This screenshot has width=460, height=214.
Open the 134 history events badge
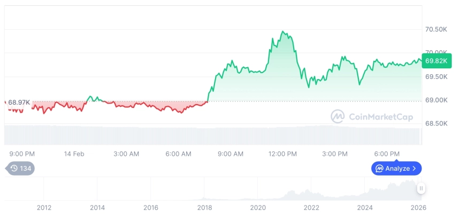pyautogui.click(x=21, y=169)
